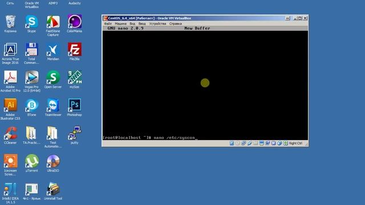Image resolution: width=365 pixels, height=205 pixels.
Task: Open the Устройства menu
Action: 157,24
